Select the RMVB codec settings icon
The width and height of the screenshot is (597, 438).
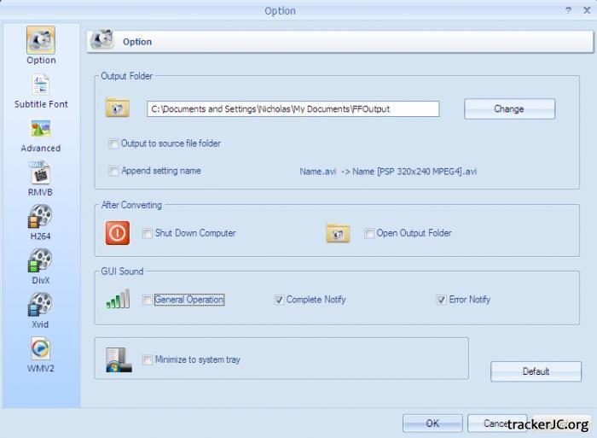point(41,173)
